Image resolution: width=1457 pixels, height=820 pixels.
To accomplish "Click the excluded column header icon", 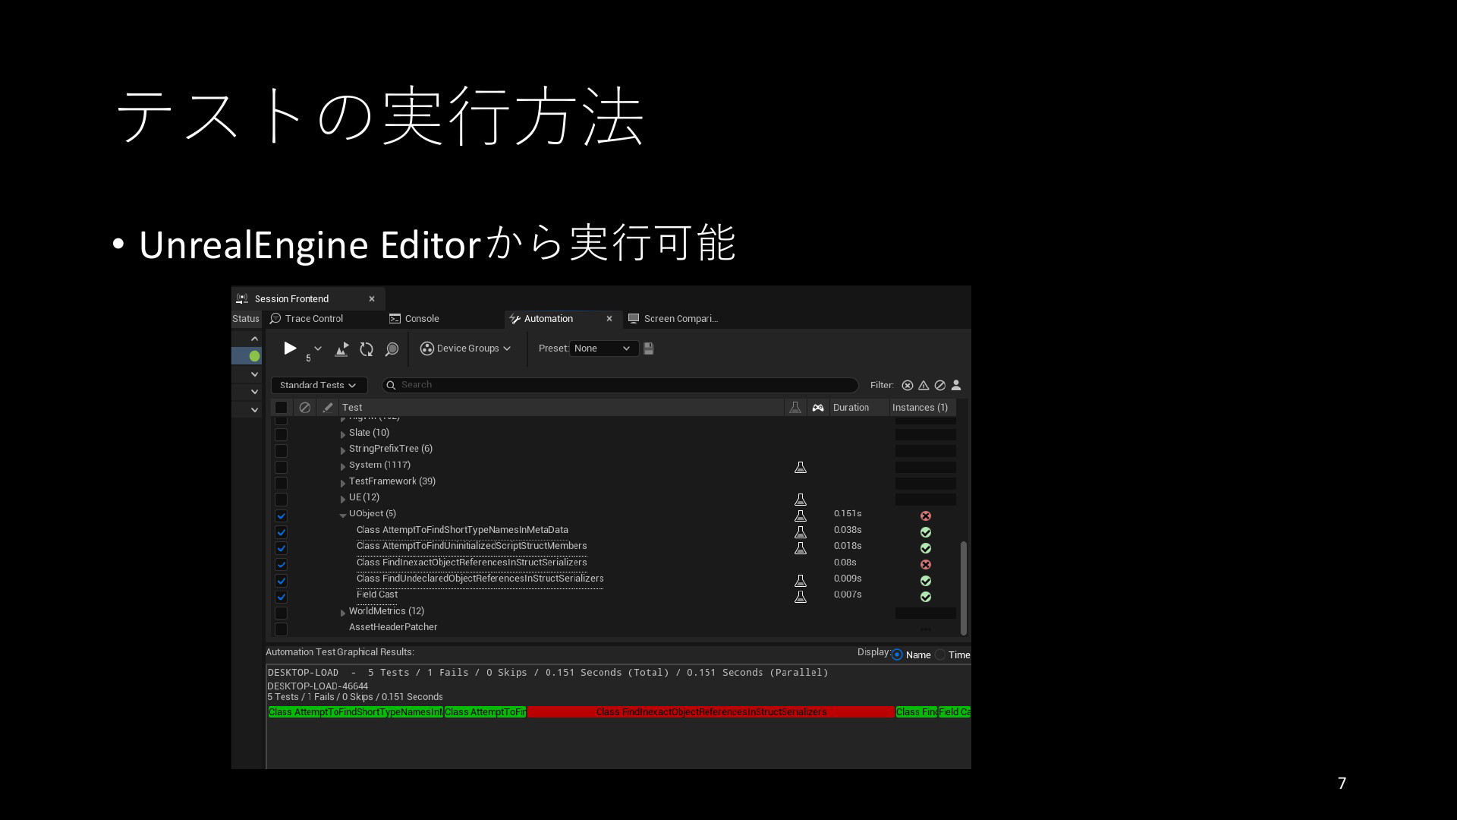I will [x=304, y=408].
